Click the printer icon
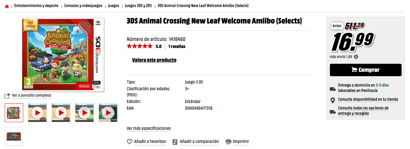The height and width of the screenshot is (149, 410). (229, 142)
